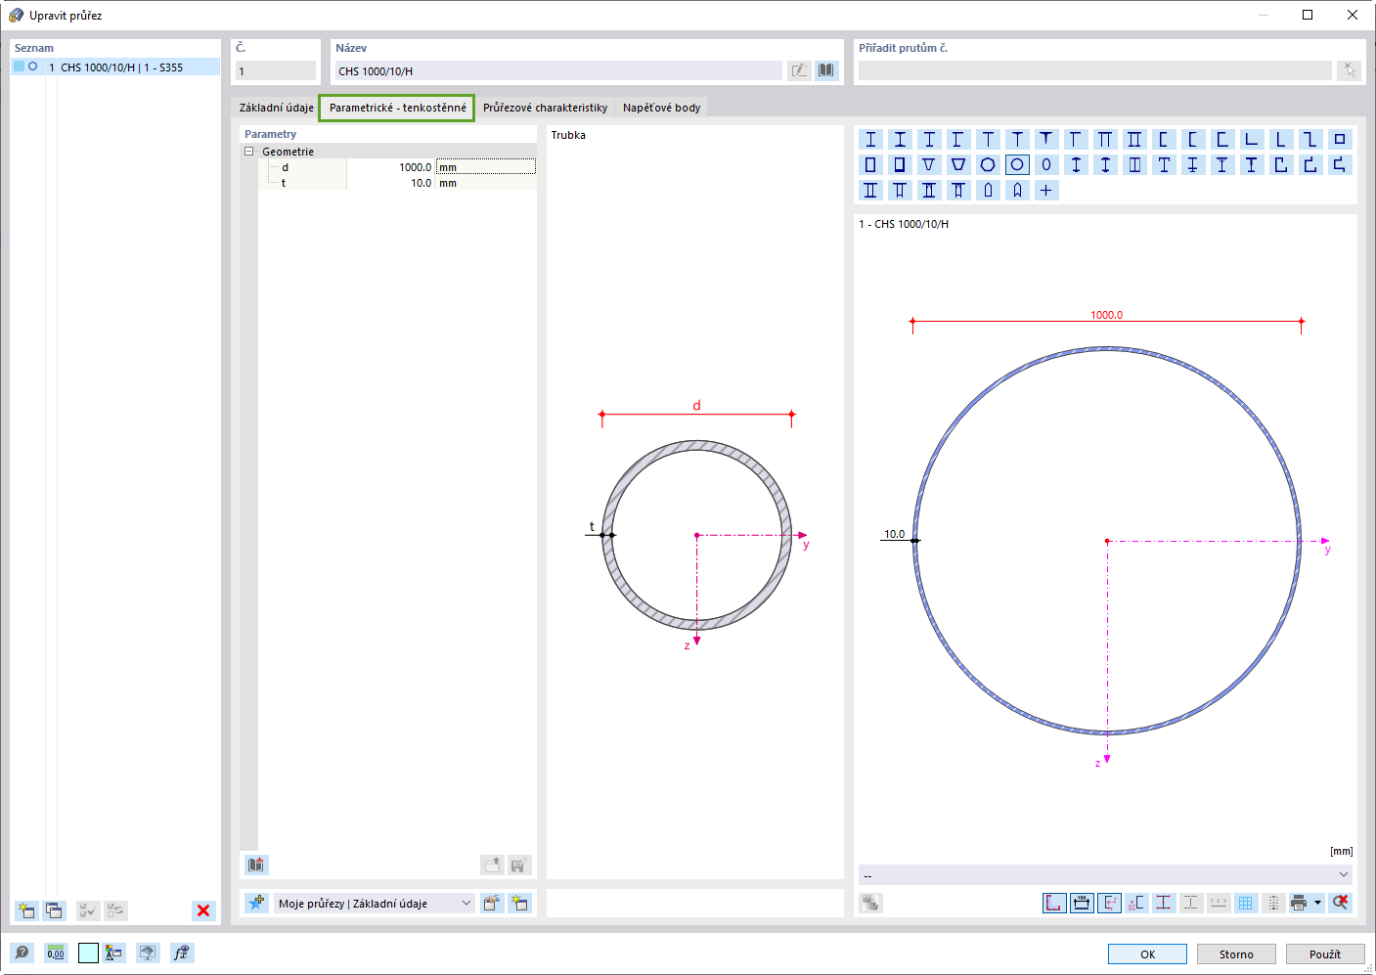Open the Napěťové body tab
The width and height of the screenshot is (1376, 975).
pos(661,108)
